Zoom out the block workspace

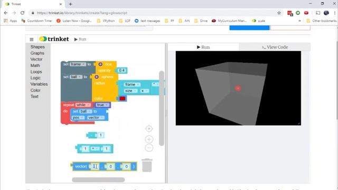[x=149, y=148]
